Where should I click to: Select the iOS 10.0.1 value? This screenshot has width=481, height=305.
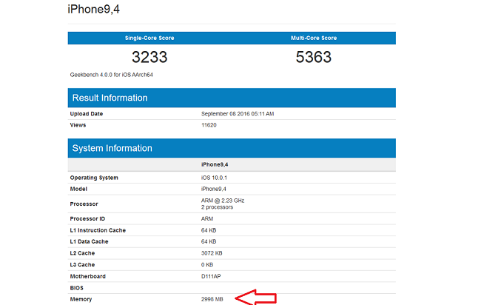[214, 178]
